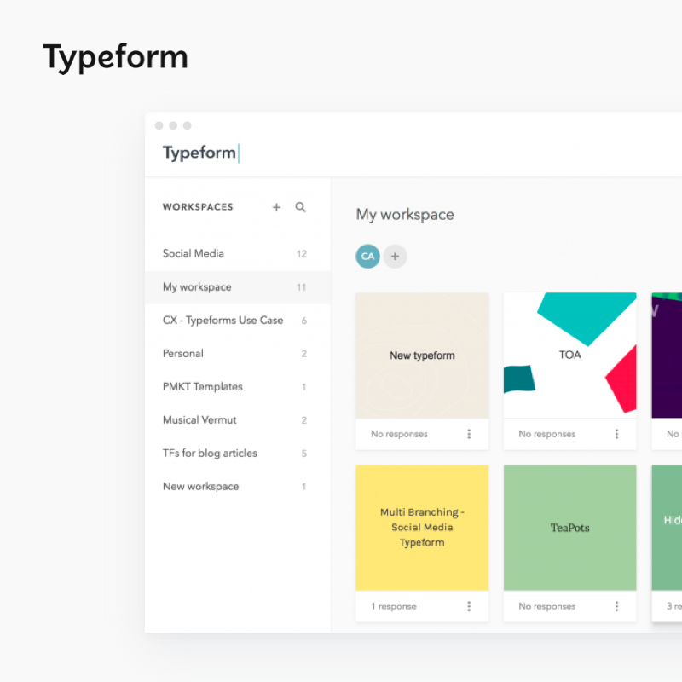Click 'No responses' under TeaPots card
Image resolution: width=682 pixels, height=682 pixels.
click(x=547, y=606)
